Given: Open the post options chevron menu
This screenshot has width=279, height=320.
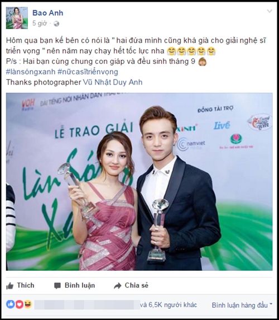Looking at the screenshot, I should click(x=270, y=11).
